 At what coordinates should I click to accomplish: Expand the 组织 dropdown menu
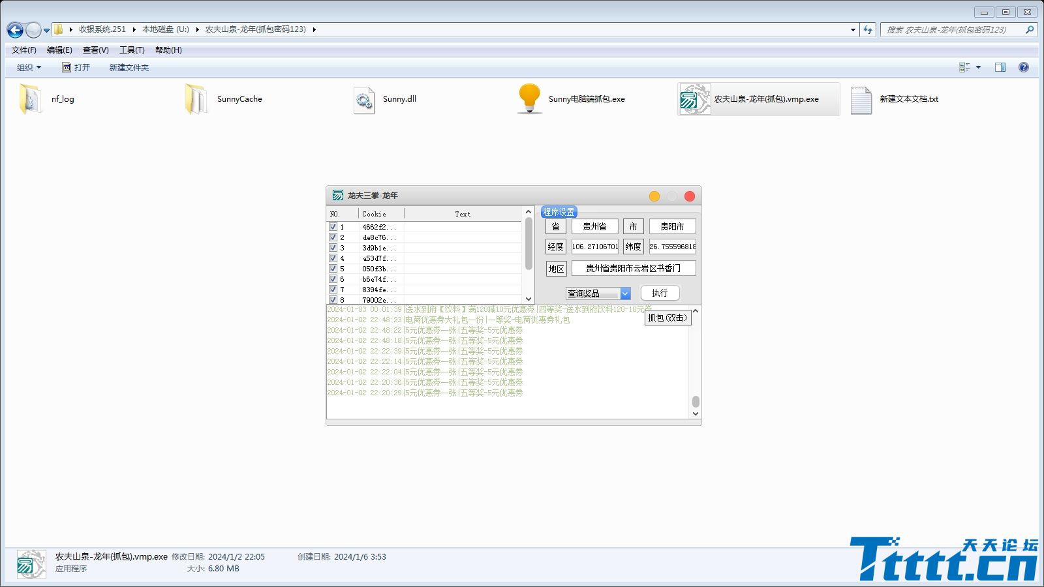tap(29, 67)
